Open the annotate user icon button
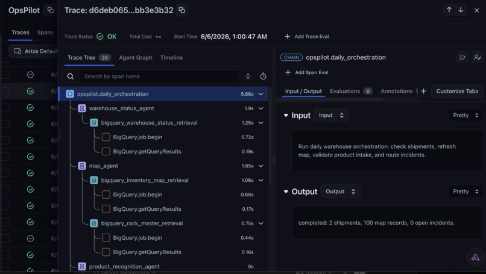Viewport: 486px width, 274px height. tap(478, 57)
